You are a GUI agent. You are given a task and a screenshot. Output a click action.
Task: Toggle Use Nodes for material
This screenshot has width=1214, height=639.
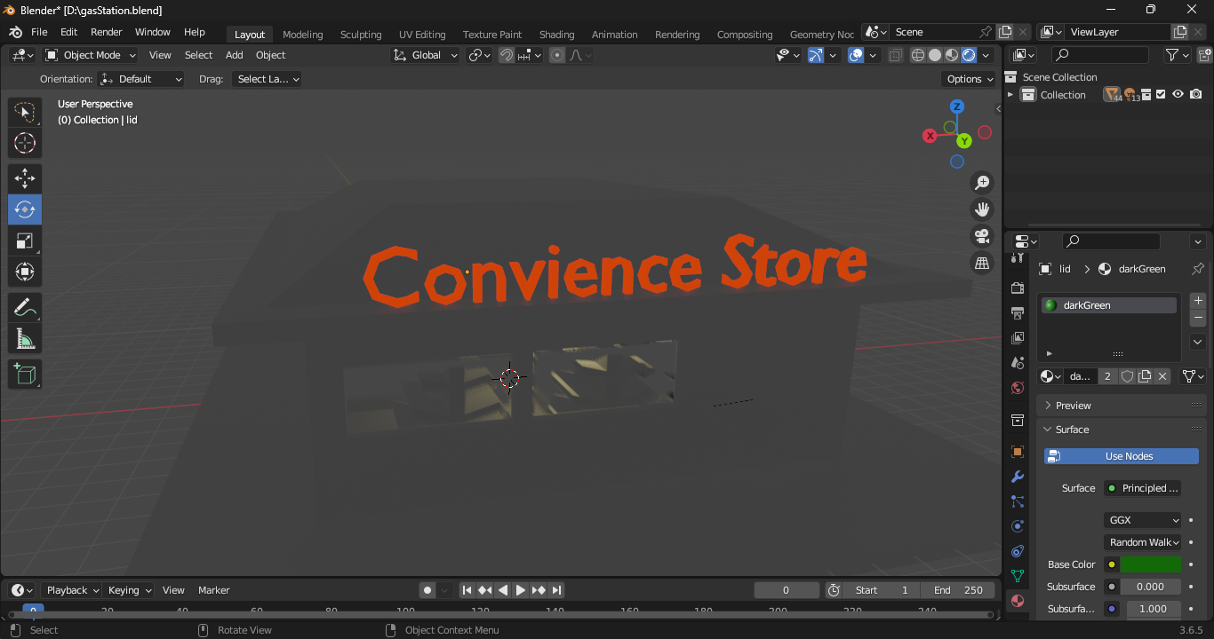click(1122, 456)
